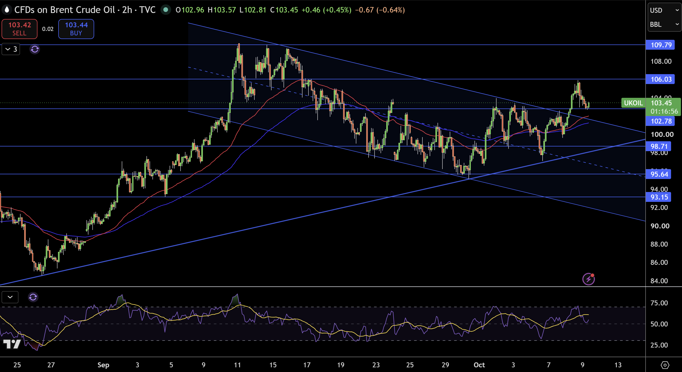Click the green market status dot
The image size is (682, 372).
(166, 10)
